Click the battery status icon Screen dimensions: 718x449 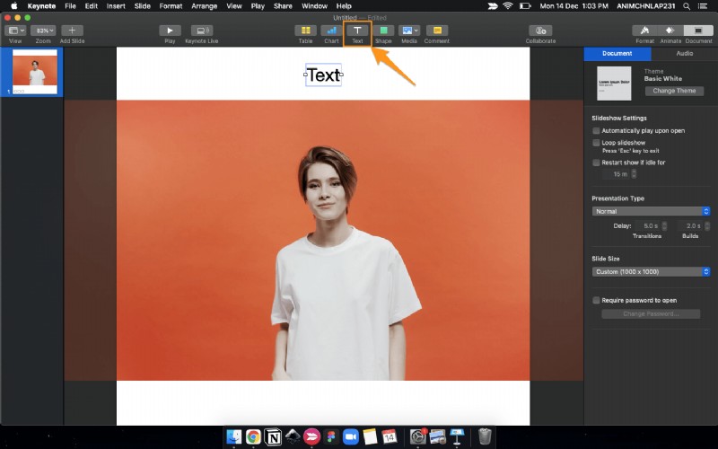[525, 6]
